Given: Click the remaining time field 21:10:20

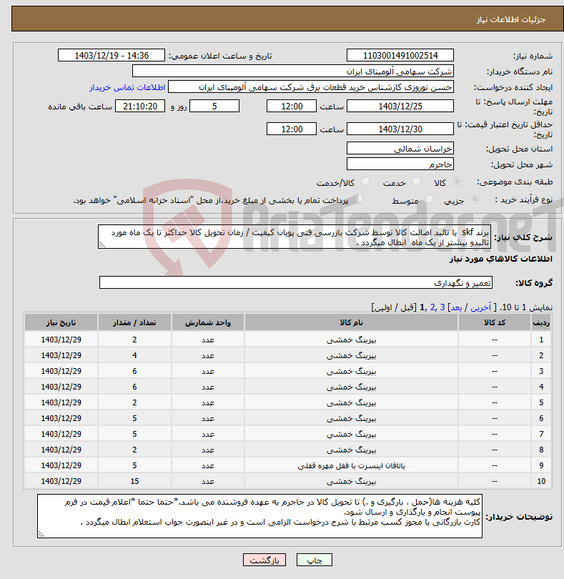Looking at the screenshot, I should coord(140,107).
